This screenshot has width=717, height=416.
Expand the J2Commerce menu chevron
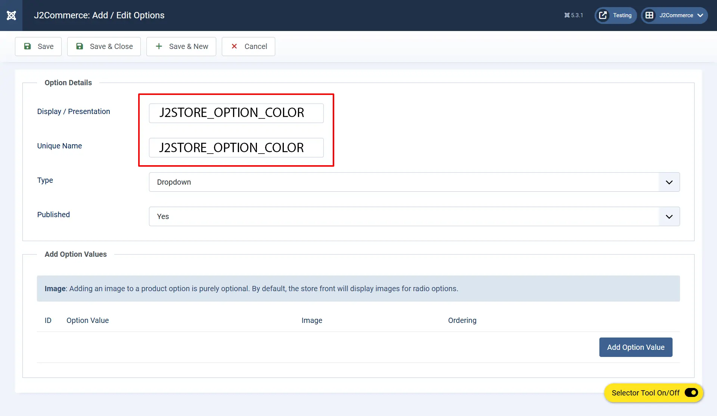700,15
